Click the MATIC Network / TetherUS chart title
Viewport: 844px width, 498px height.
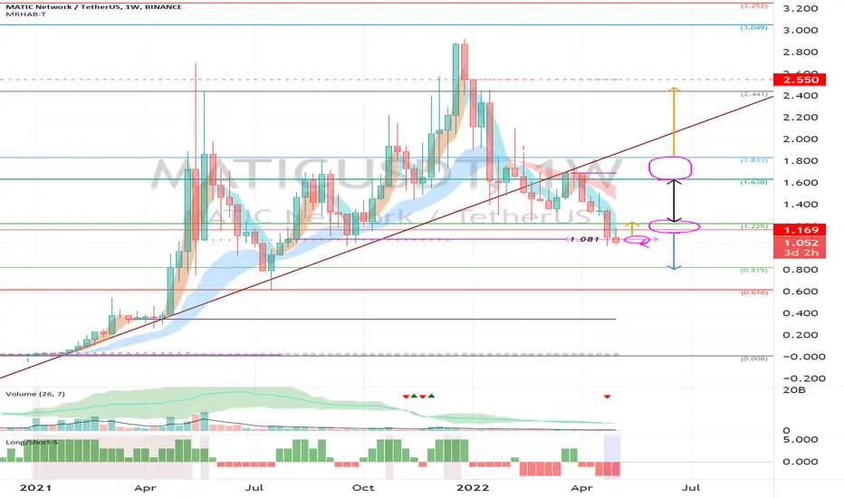tap(93, 6)
